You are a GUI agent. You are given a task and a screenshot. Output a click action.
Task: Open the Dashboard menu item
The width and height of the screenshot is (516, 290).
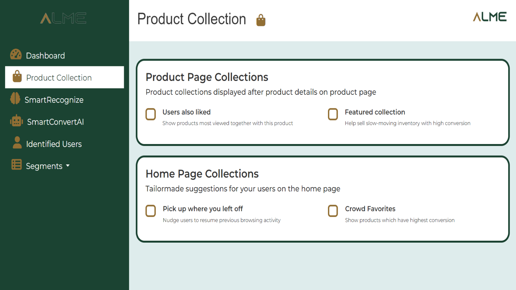[x=45, y=56]
